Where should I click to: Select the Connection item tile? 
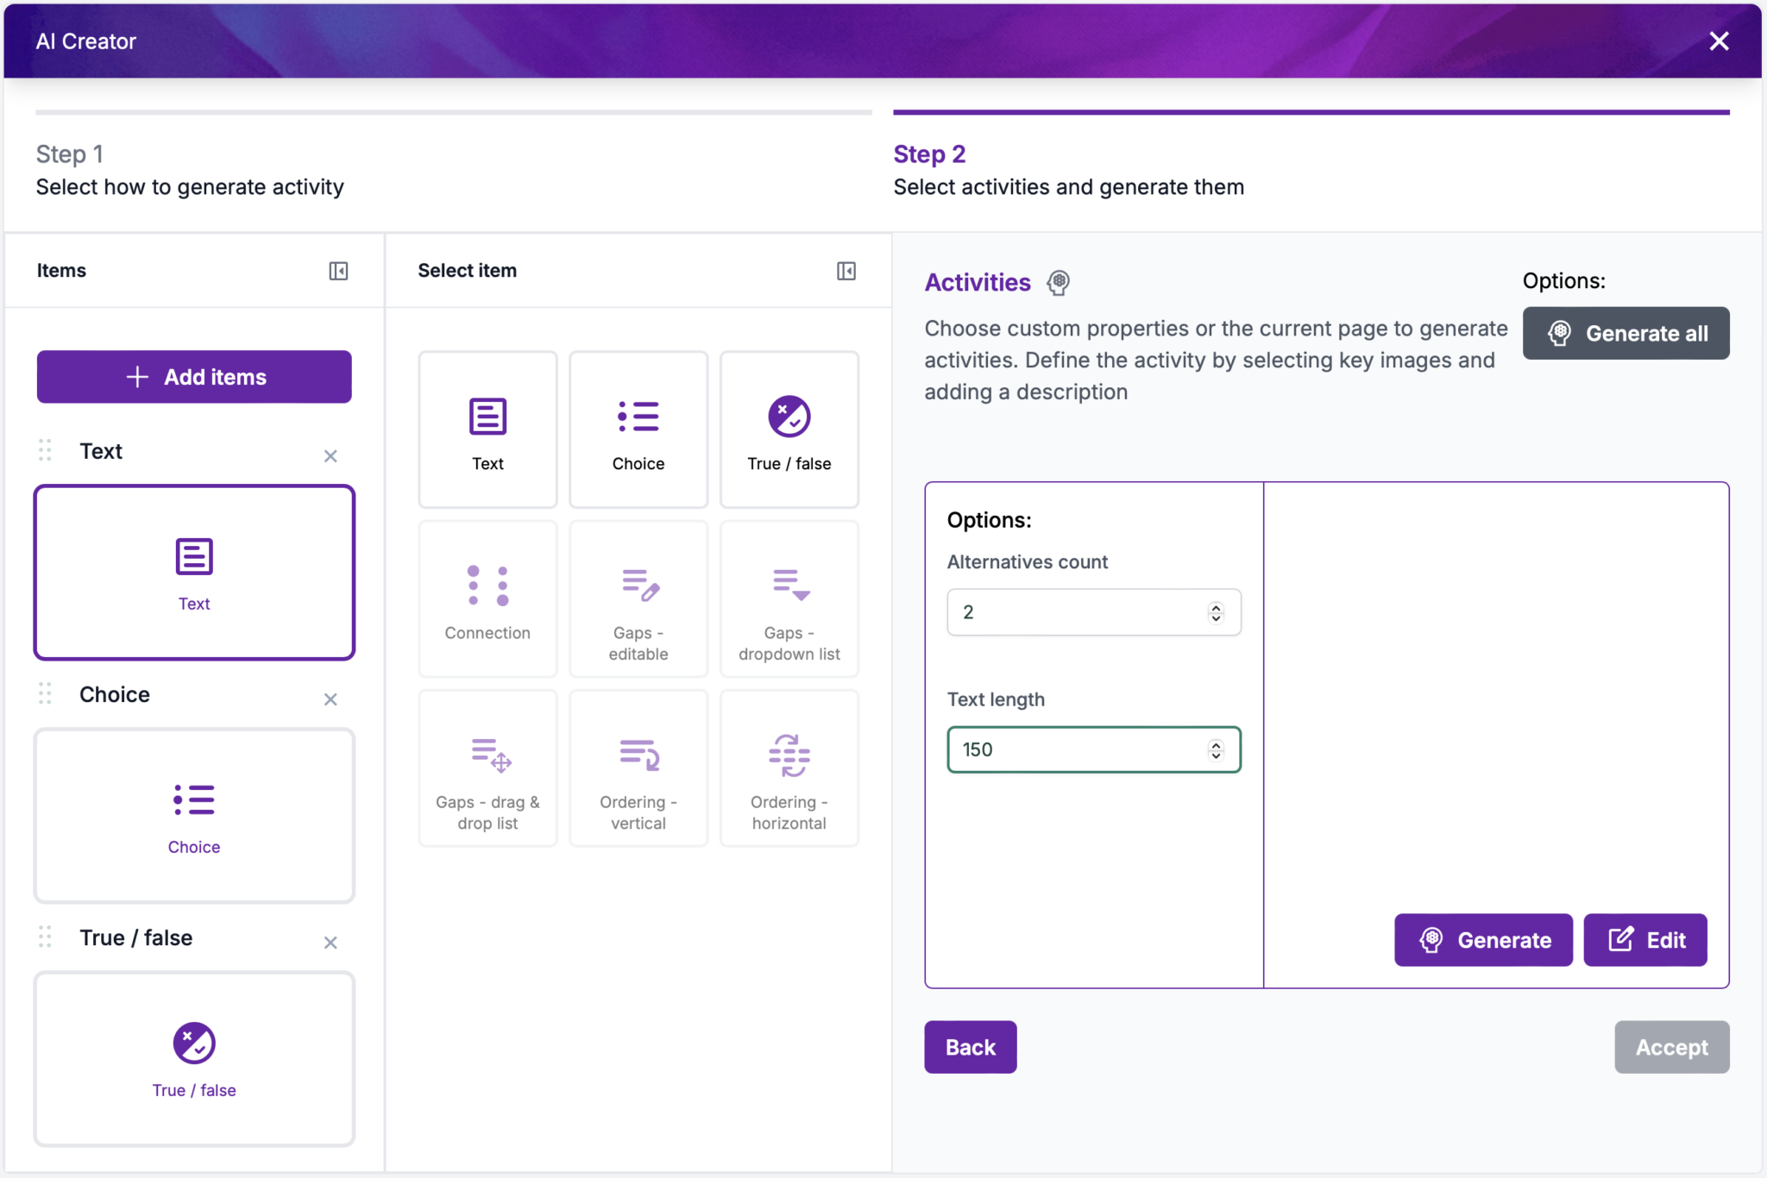click(487, 598)
